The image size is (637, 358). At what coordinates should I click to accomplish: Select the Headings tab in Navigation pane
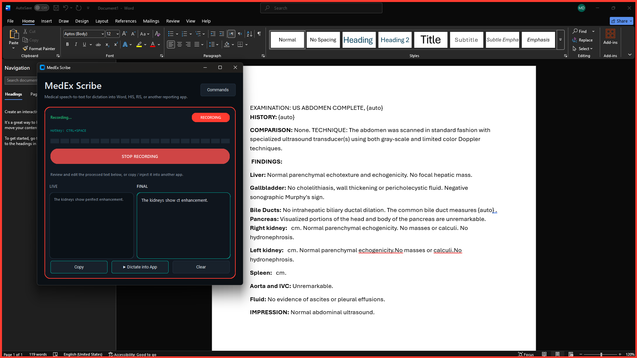coord(13,95)
